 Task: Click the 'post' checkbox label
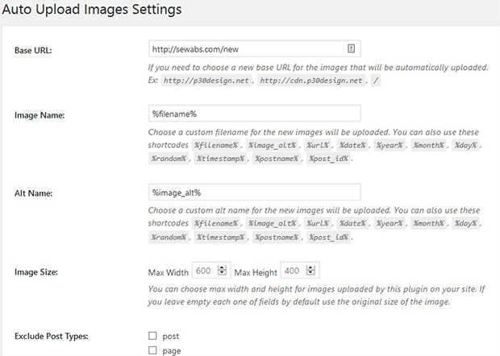point(171,336)
